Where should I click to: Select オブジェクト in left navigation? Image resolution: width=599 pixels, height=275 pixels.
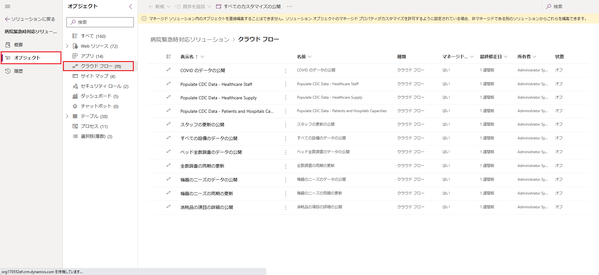click(31, 58)
